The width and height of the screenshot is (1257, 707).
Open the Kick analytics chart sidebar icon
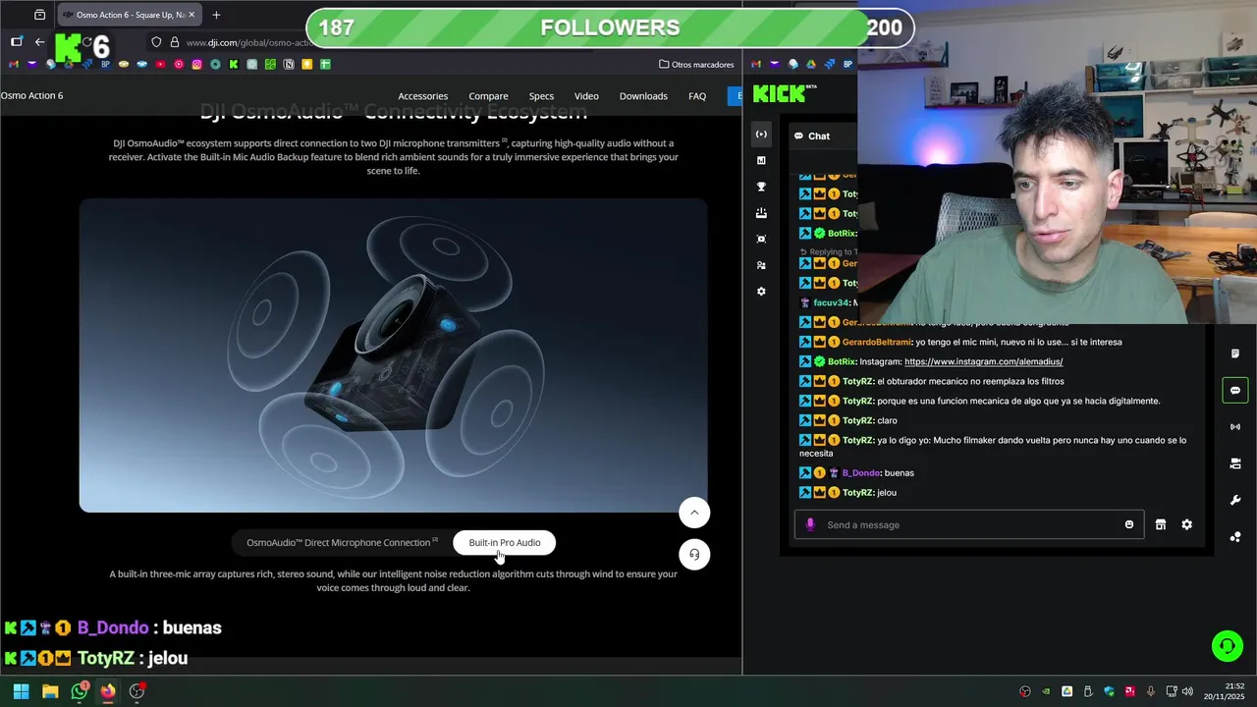tap(761, 160)
